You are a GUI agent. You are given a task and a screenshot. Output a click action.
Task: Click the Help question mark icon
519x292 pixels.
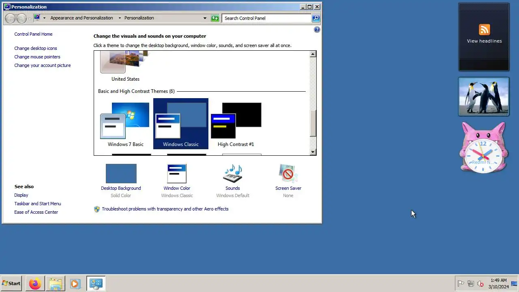pos(317,30)
